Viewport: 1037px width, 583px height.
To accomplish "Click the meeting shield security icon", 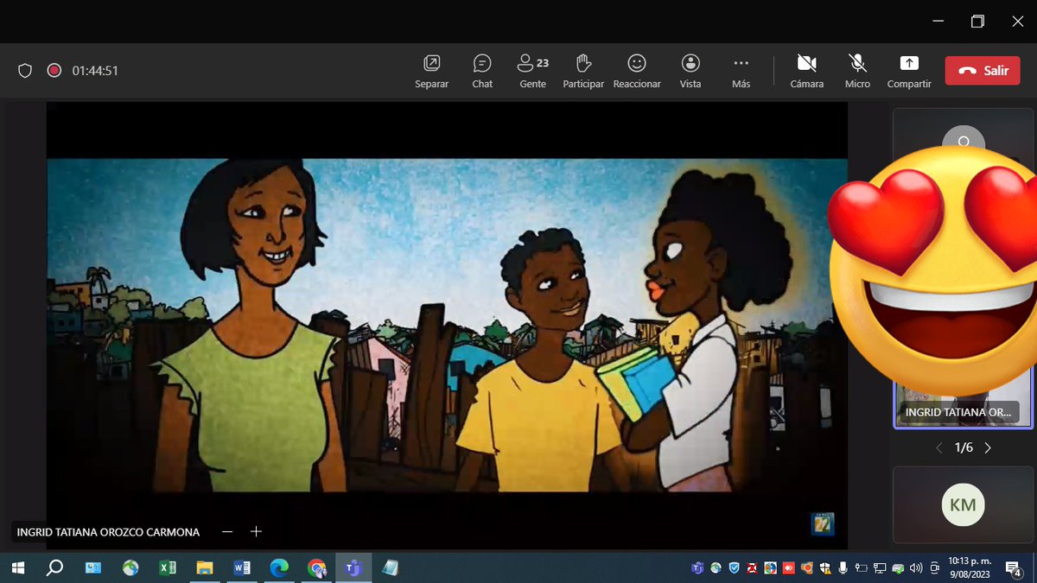I will pyautogui.click(x=25, y=71).
